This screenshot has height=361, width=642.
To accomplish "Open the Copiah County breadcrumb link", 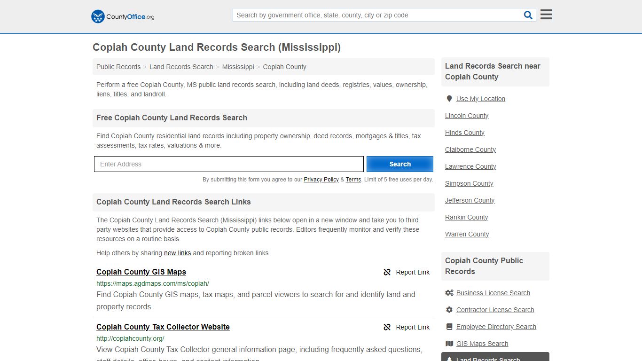I will [x=284, y=67].
